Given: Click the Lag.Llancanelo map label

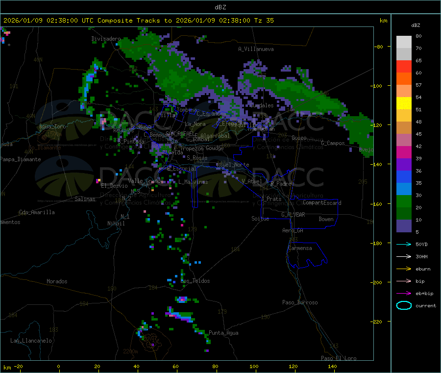Looking at the screenshot, I should pos(31,341).
